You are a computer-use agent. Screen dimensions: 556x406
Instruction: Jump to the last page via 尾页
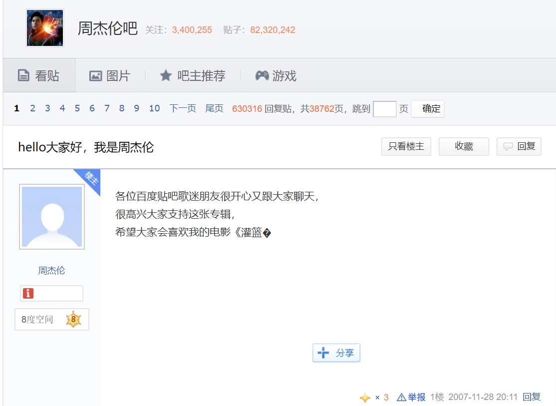(214, 108)
